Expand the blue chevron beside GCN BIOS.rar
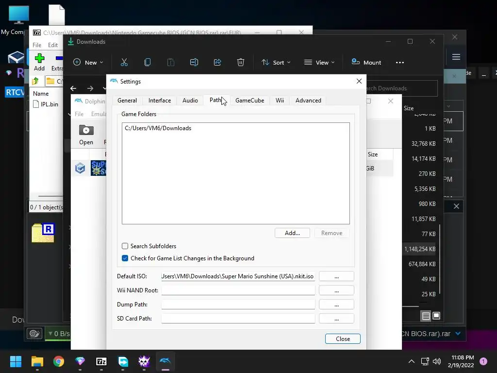The height and width of the screenshot is (373, 497). point(458,333)
